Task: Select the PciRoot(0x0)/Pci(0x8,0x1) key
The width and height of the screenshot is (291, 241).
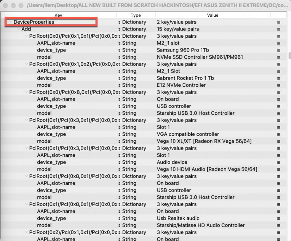Action: pyautogui.click(x=73, y=92)
